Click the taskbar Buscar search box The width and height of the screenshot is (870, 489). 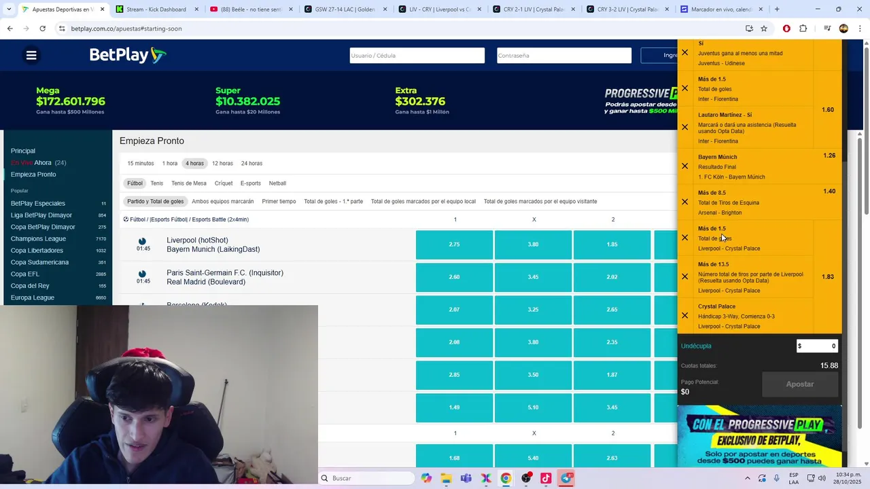coord(366,478)
